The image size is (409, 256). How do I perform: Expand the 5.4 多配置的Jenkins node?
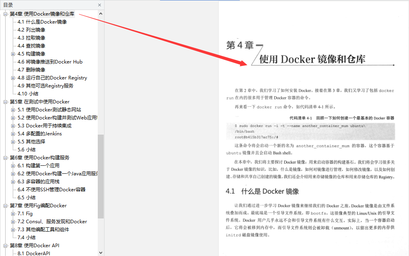coord(13,134)
